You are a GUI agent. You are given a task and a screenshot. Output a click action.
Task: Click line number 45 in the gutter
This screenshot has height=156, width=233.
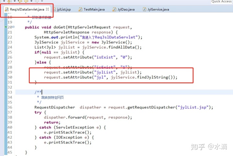[10, 152]
